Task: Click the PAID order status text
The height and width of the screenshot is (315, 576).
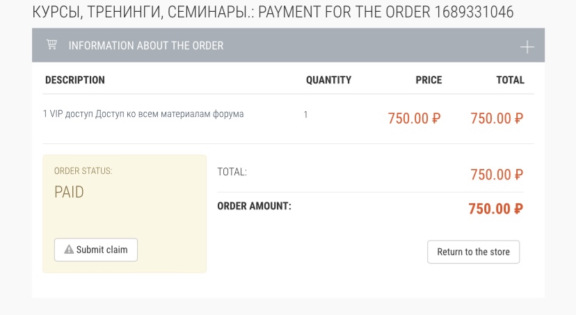Action: tap(69, 192)
